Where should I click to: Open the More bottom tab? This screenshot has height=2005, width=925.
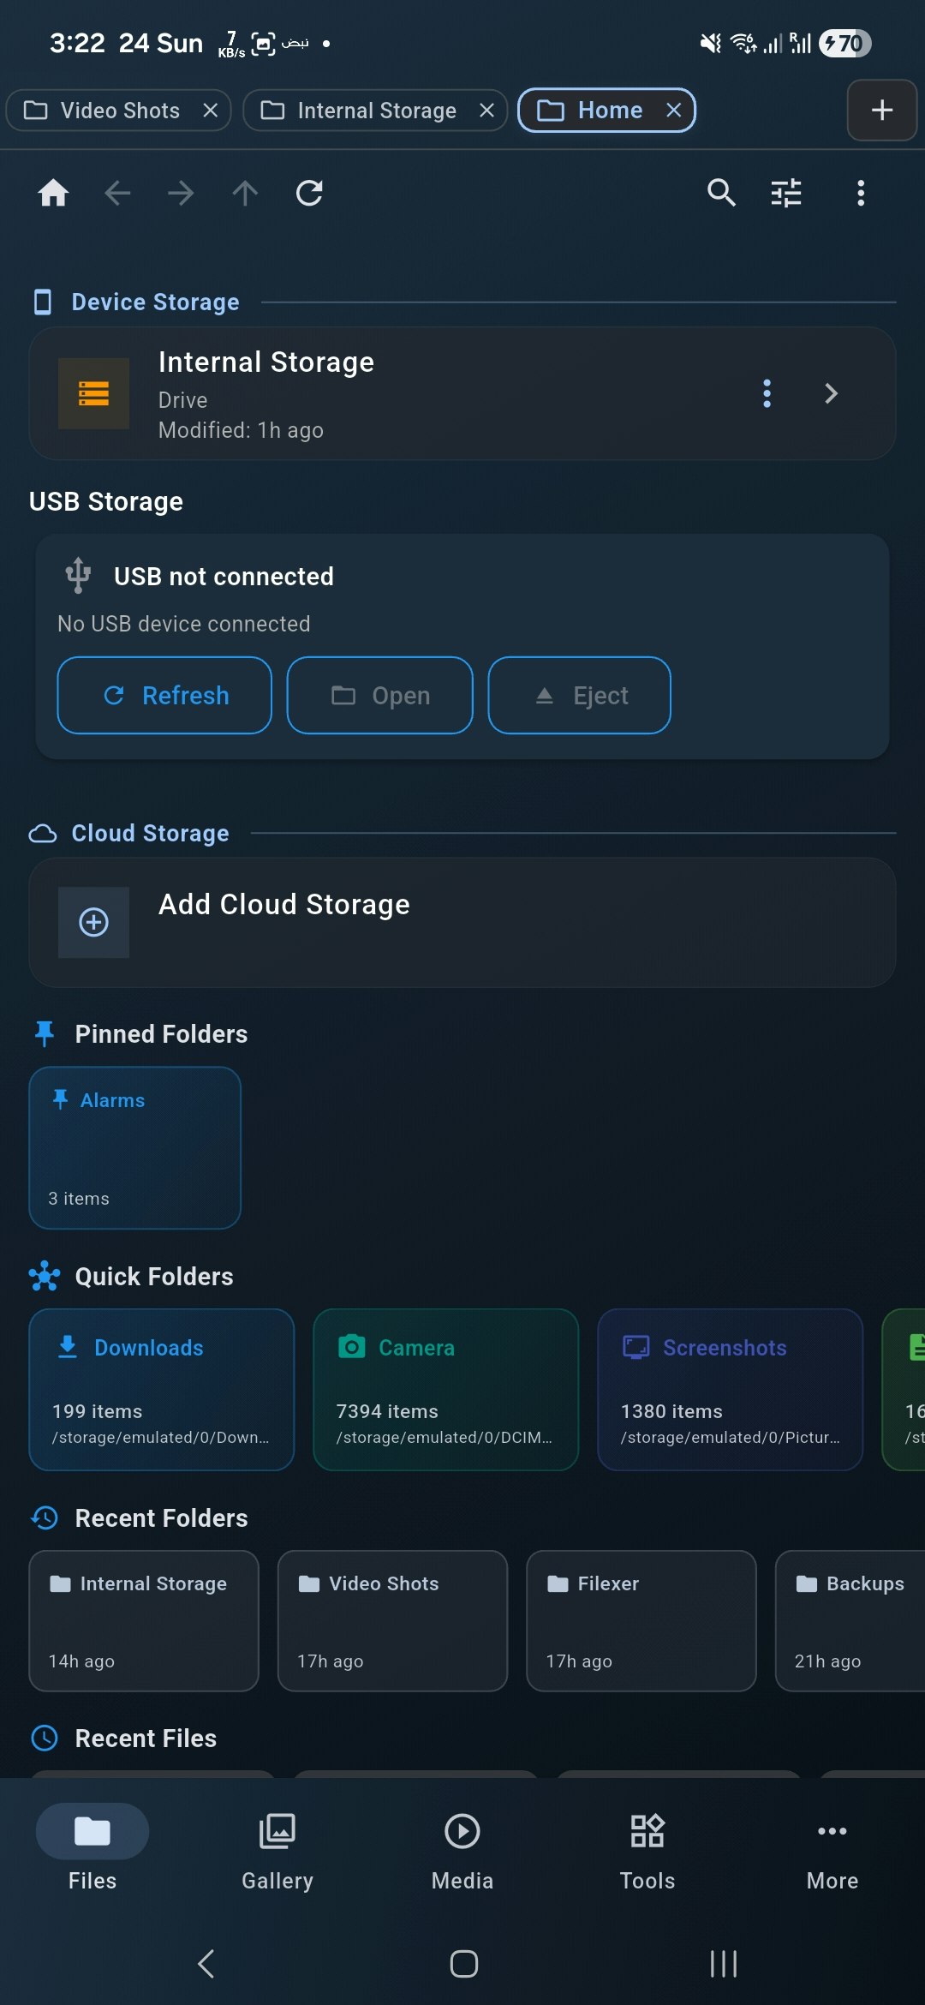tap(832, 1852)
